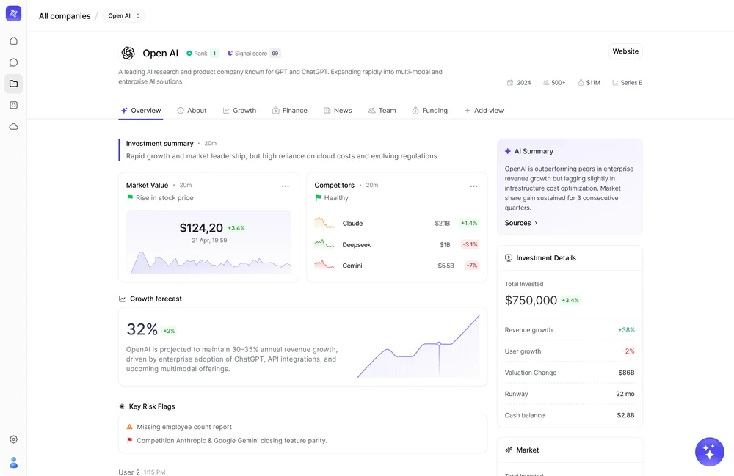734x476 pixels.
Task: Click the Market Value stock price chart
Action: 208,242
